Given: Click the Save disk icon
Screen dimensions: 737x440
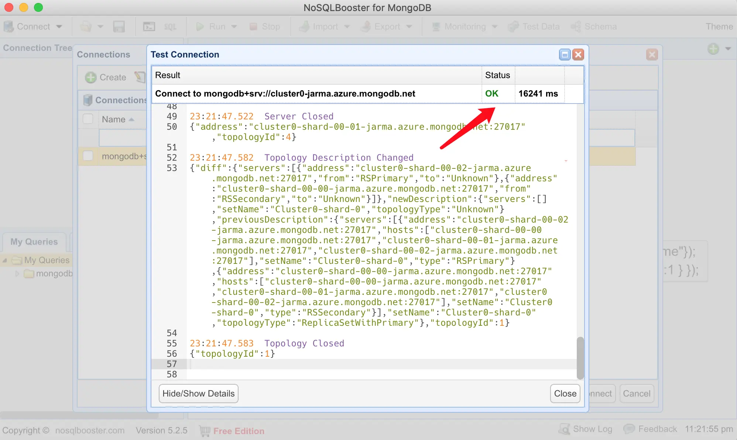Looking at the screenshot, I should 119,27.
